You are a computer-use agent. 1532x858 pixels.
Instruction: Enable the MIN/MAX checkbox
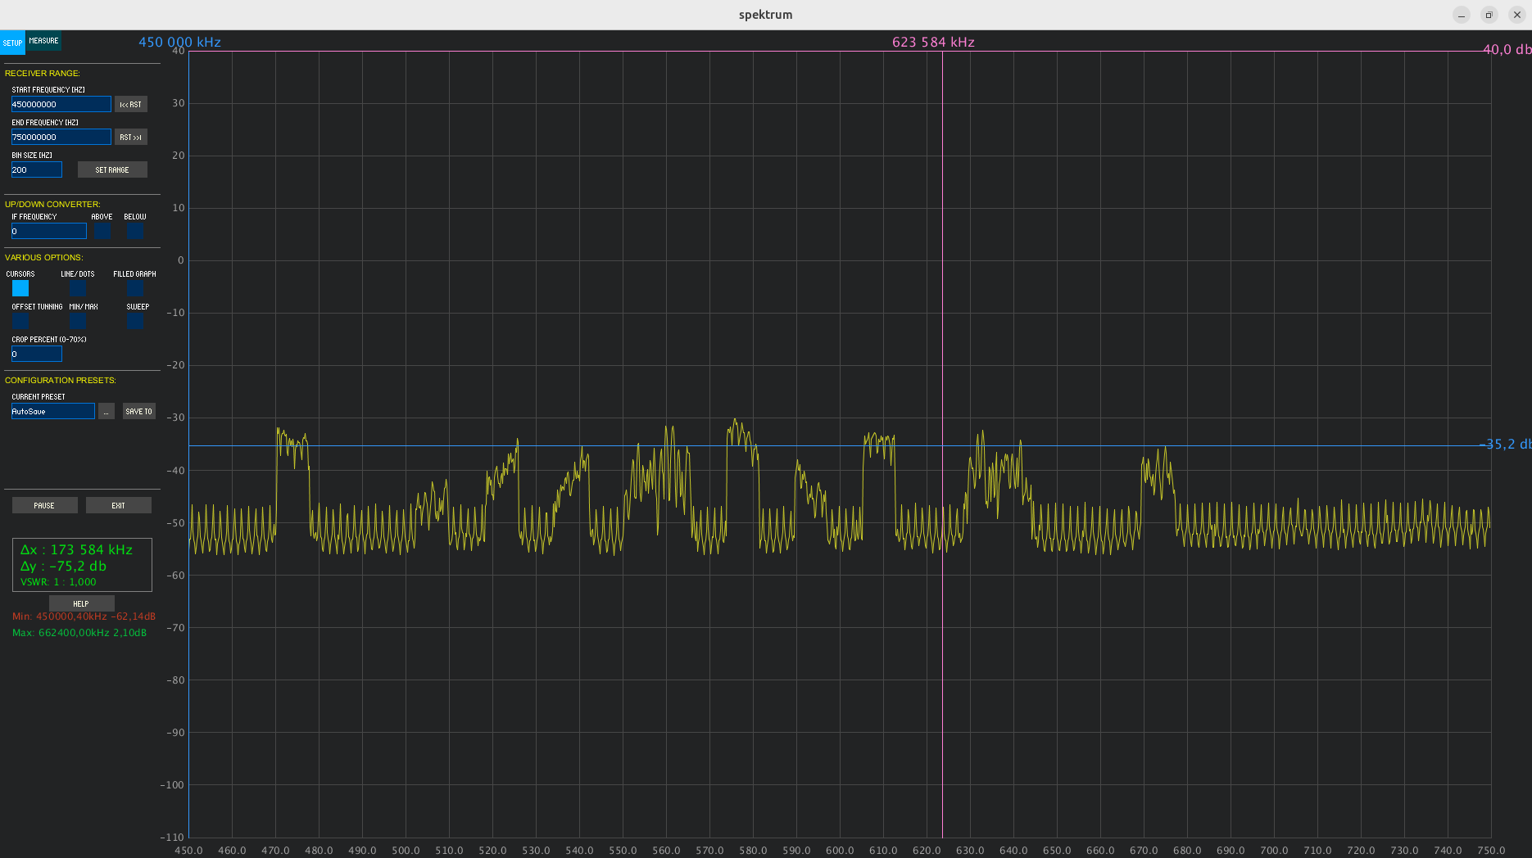pyautogui.click(x=78, y=321)
